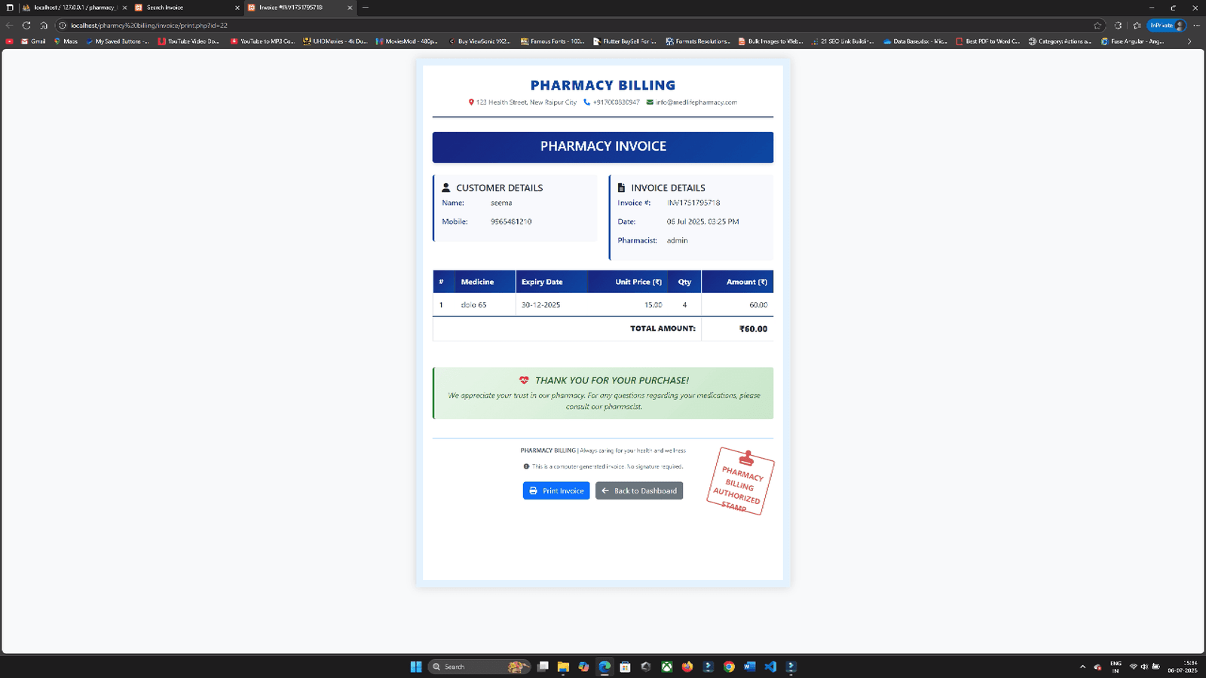Open browser settings and more menu
This screenshot has height=678, width=1206.
[1196, 26]
